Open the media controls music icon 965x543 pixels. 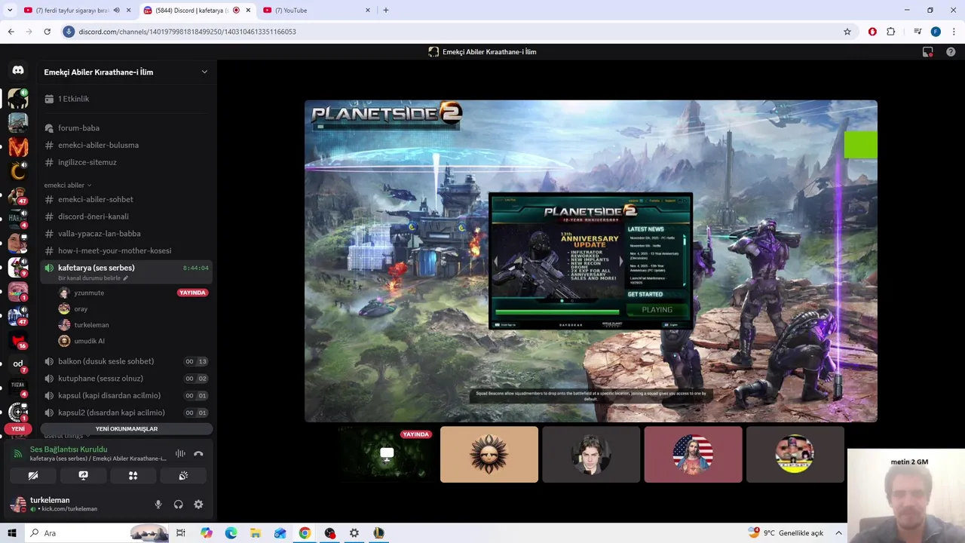(918, 32)
